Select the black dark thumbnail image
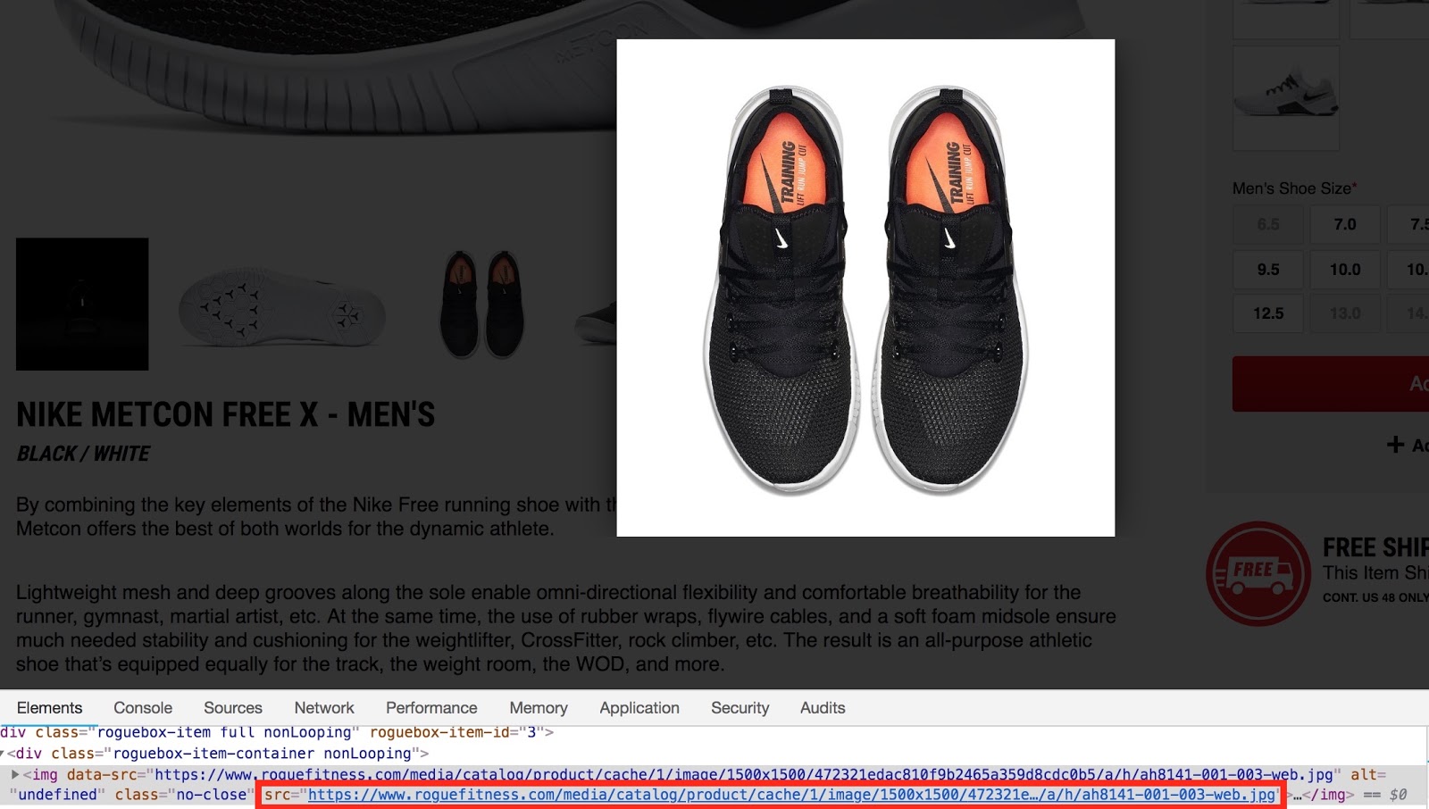The height and width of the screenshot is (809, 1429). pos(82,304)
